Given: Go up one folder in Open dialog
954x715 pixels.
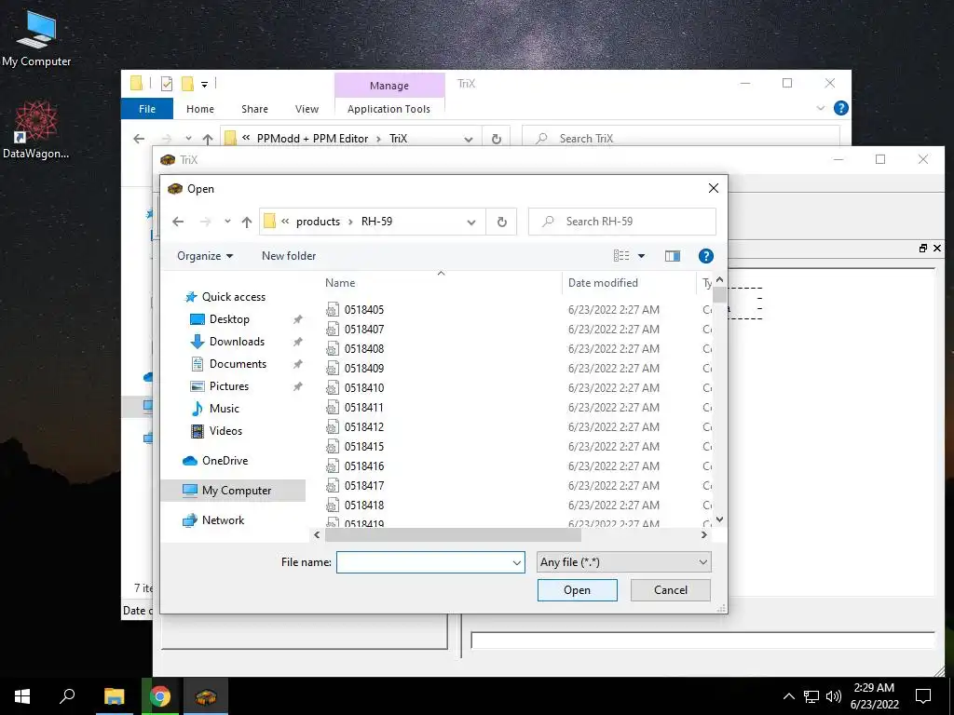Looking at the screenshot, I should pyautogui.click(x=246, y=222).
